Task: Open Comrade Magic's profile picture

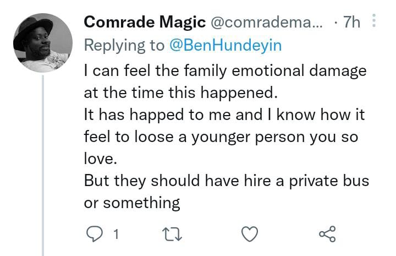Action: coord(42,43)
